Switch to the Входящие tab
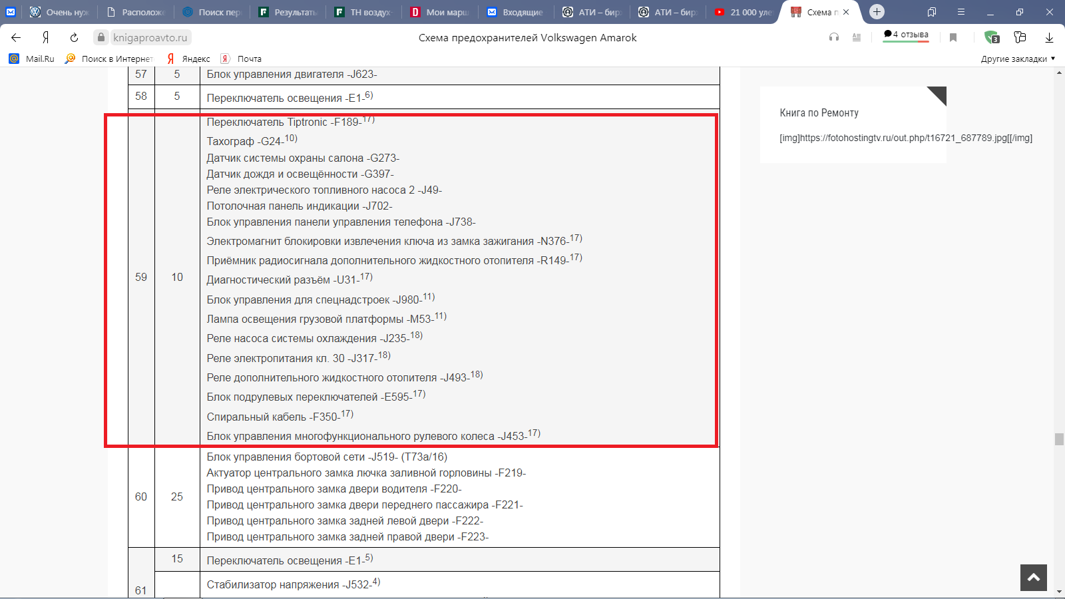Image resolution: width=1065 pixels, height=599 pixels. (x=516, y=12)
